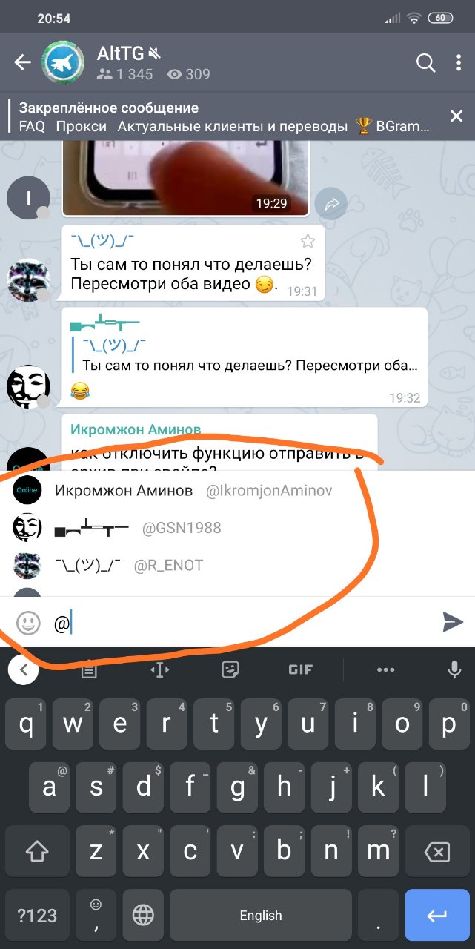
Task: Activate voice input microphone
Action: (454, 669)
